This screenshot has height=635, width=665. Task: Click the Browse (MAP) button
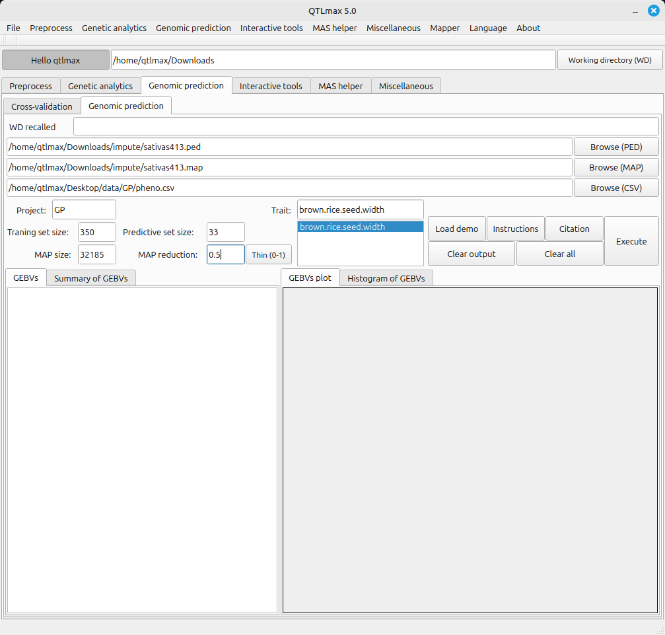[x=615, y=167]
